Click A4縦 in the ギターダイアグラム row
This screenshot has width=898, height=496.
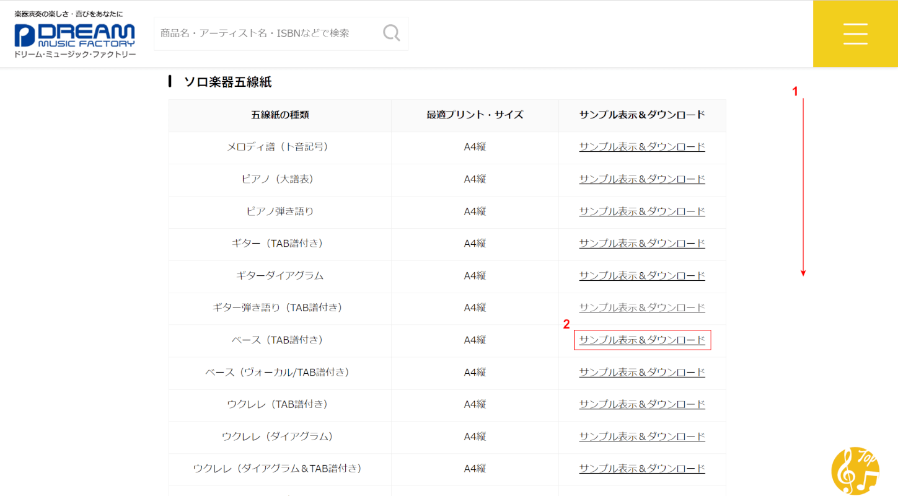click(475, 276)
